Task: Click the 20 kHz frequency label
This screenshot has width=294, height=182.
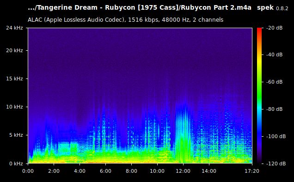Action: [14, 51]
